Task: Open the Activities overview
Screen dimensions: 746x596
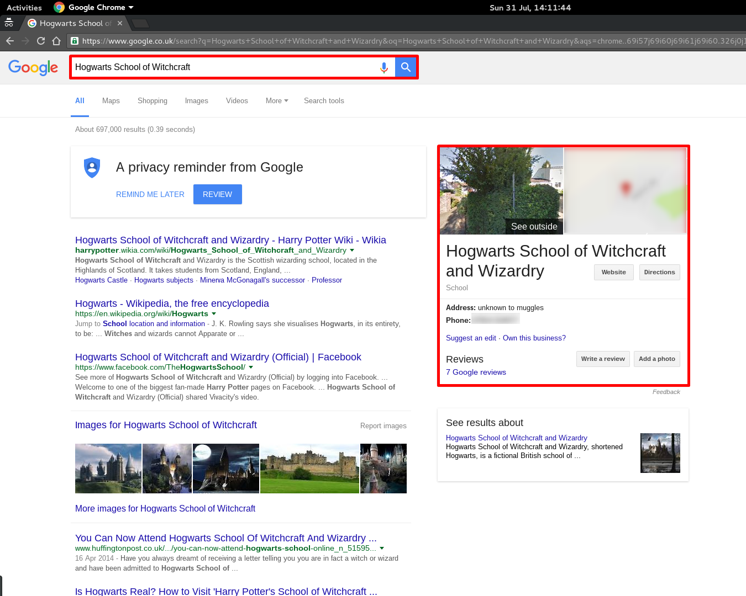Action: click(24, 8)
